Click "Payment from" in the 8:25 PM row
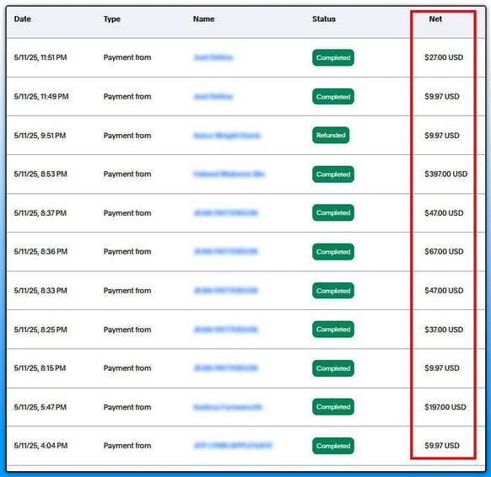The image size is (491, 477). [x=127, y=330]
